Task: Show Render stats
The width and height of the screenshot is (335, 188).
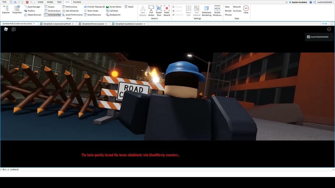Action: click(x=228, y=11)
